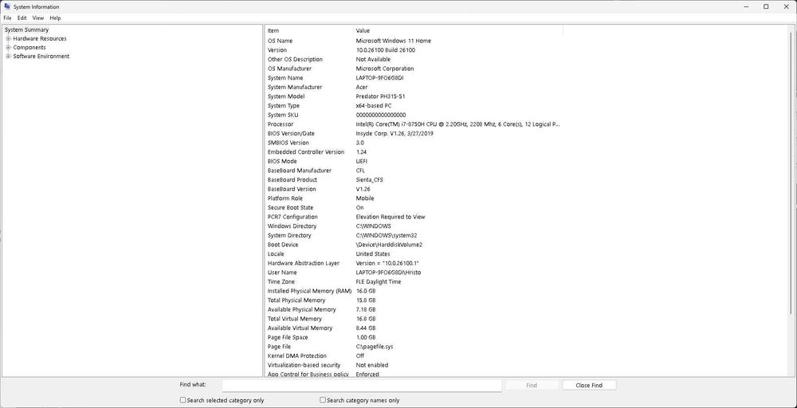
Task: Click the Microsoft Windows 11 Home value
Action: pos(394,41)
